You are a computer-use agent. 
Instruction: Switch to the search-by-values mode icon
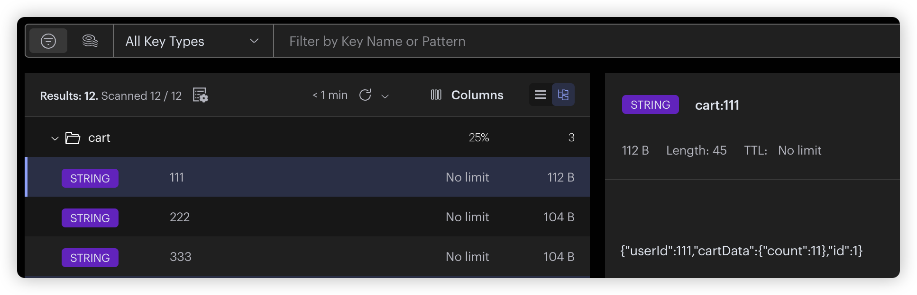click(90, 41)
